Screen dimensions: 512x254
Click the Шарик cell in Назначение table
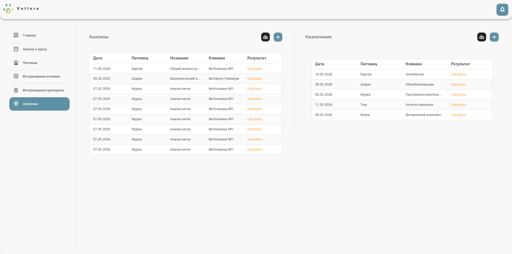(x=366, y=84)
